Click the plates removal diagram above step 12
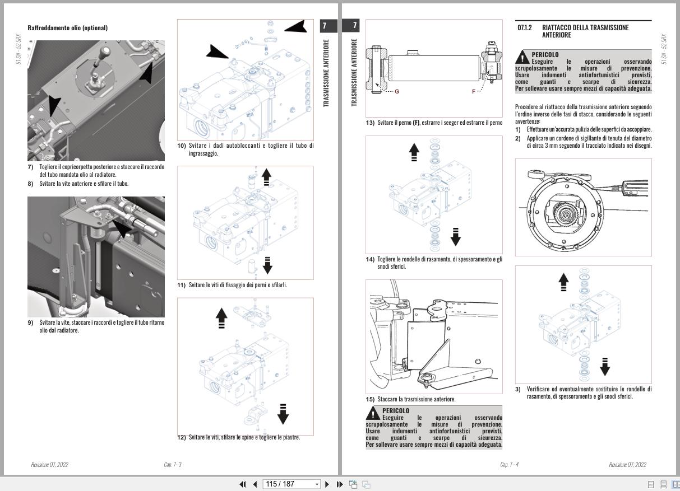The image size is (680, 491). point(246,366)
